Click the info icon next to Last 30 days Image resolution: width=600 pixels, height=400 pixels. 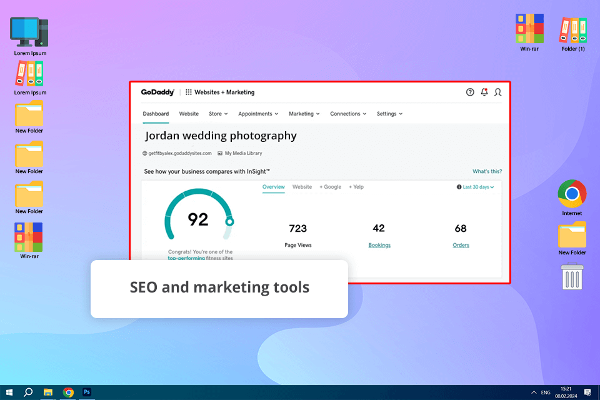[x=459, y=187]
